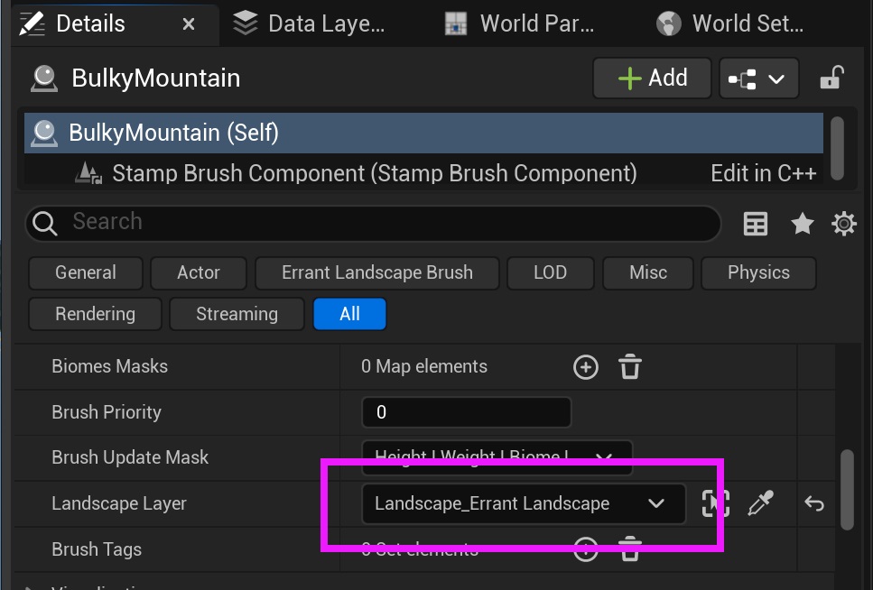Delete all Biomes Masks map elements

coord(629,367)
